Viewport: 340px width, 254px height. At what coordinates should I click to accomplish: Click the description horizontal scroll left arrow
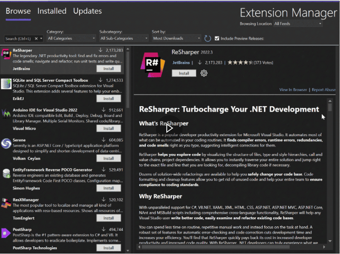point(139,247)
